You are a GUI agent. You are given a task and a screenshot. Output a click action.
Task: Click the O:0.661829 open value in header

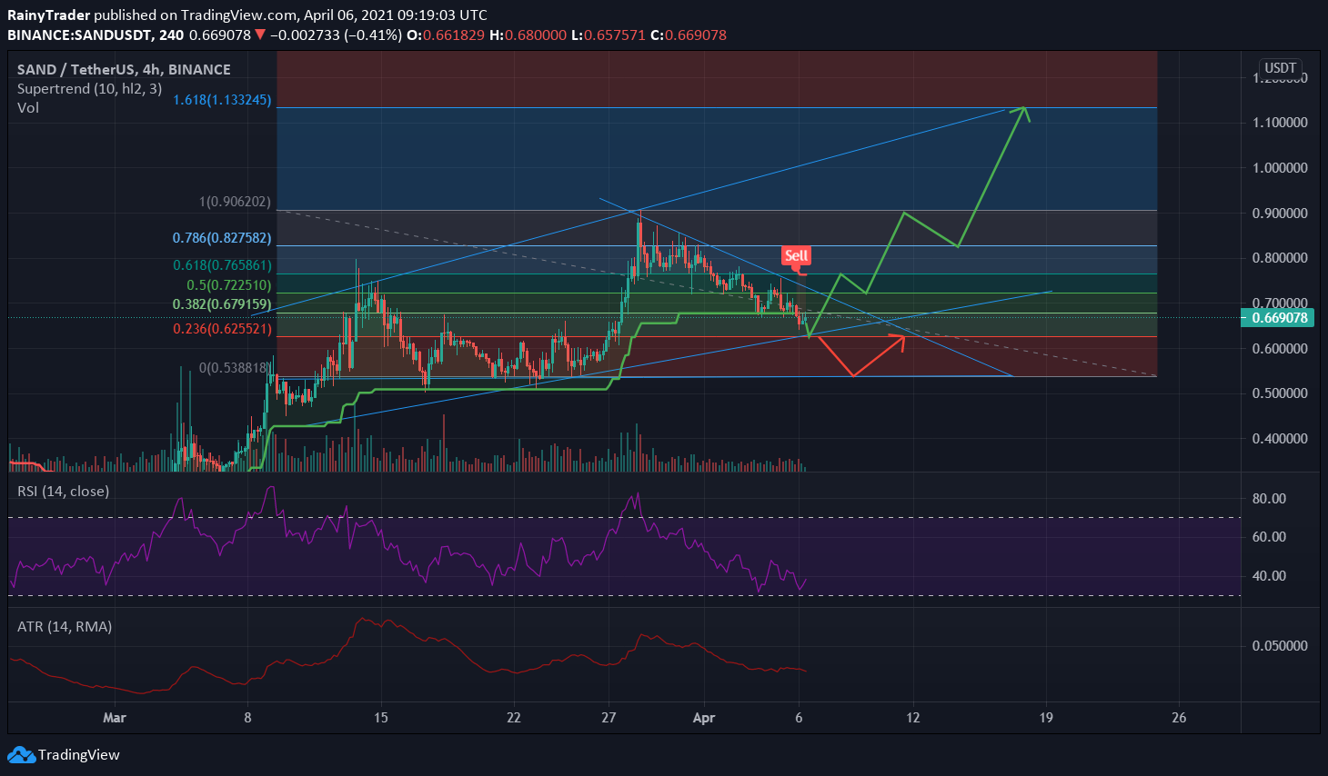(446, 35)
